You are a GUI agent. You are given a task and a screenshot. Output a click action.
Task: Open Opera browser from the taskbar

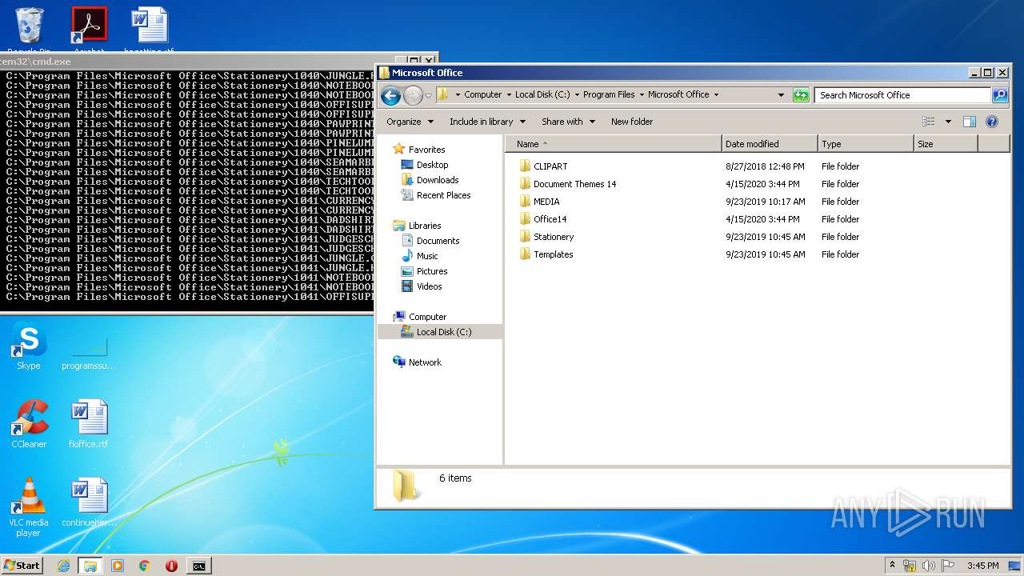(171, 566)
